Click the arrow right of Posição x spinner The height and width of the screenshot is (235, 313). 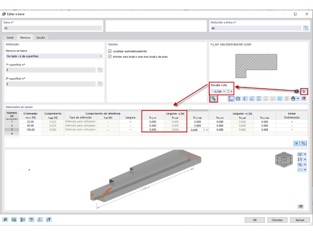[x=231, y=92]
